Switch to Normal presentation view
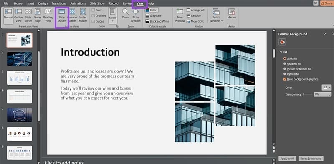 click(8, 15)
